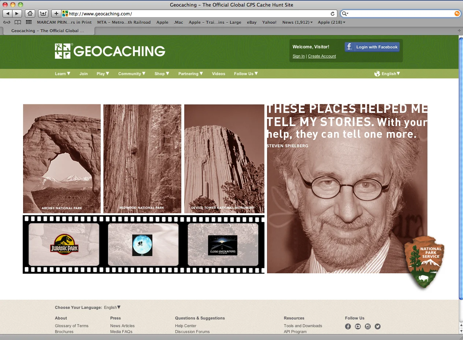Open Glossary of Terms footer link
Screen dimensions: 463x340
click(x=72, y=326)
